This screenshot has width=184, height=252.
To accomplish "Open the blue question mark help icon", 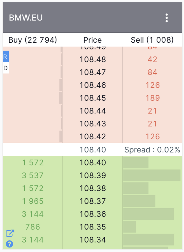I will tap(9, 244).
